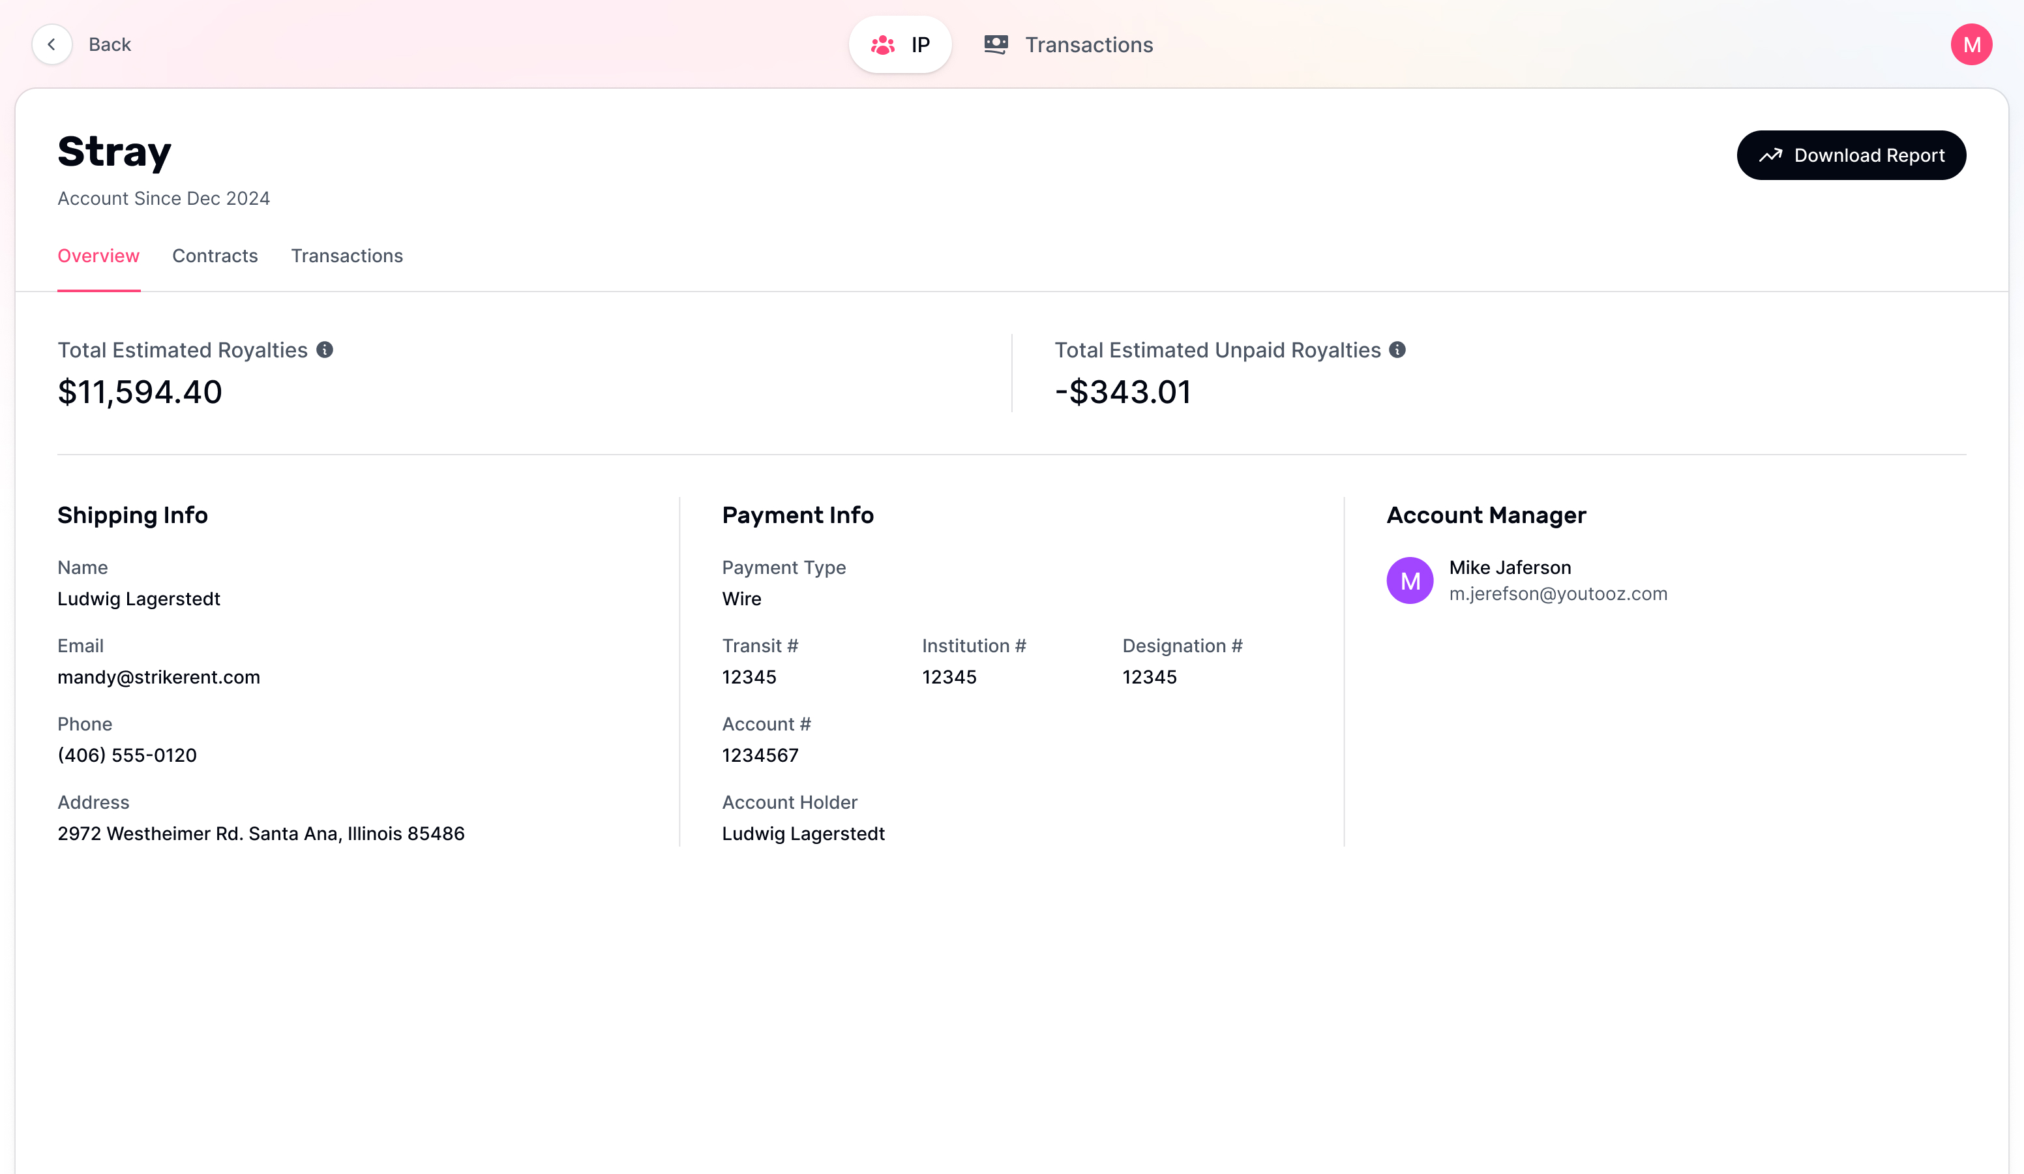This screenshot has height=1174, width=2024.
Task: Click the Transactions money bill icon
Action: [x=996, y=44]
